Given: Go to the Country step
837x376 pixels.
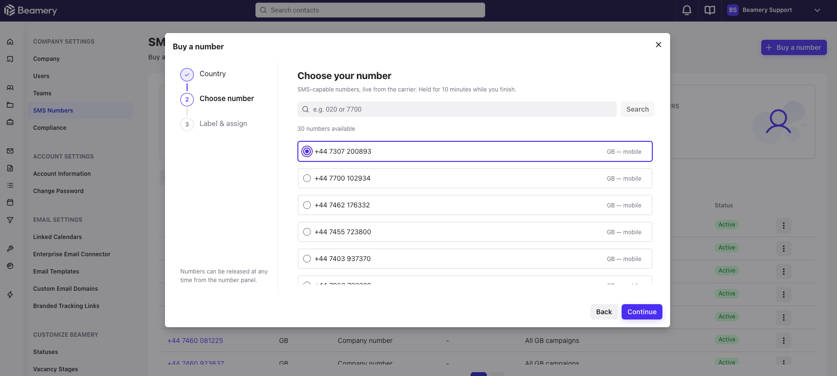Looking at the screenshot, I should 203,74.
